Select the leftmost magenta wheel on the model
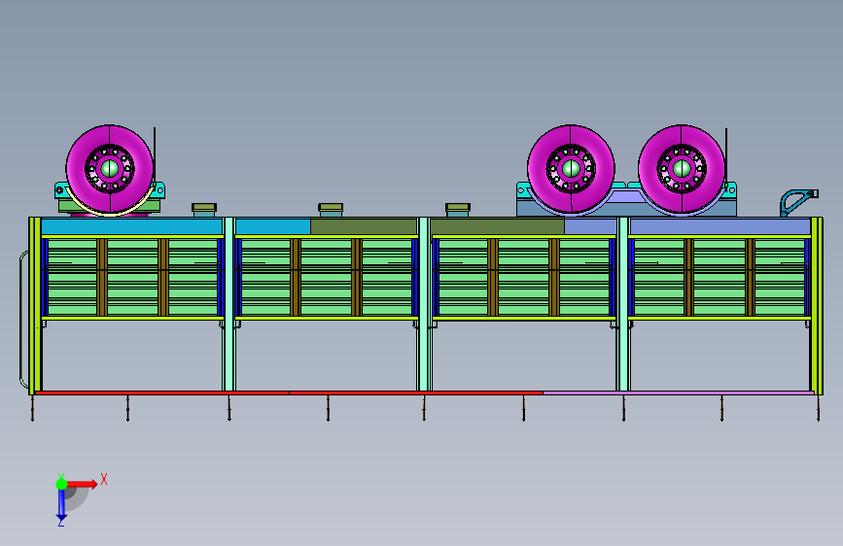 110,169
